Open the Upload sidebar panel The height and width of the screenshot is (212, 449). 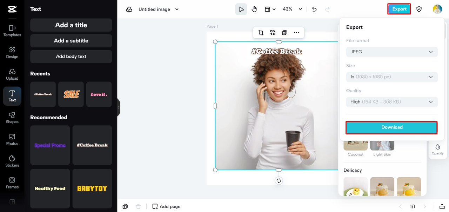coord(12,74)
